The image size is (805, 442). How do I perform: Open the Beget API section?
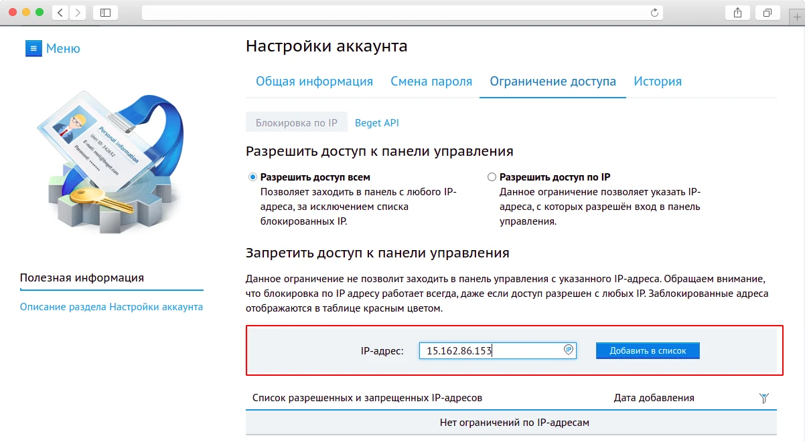click(377, 122)
